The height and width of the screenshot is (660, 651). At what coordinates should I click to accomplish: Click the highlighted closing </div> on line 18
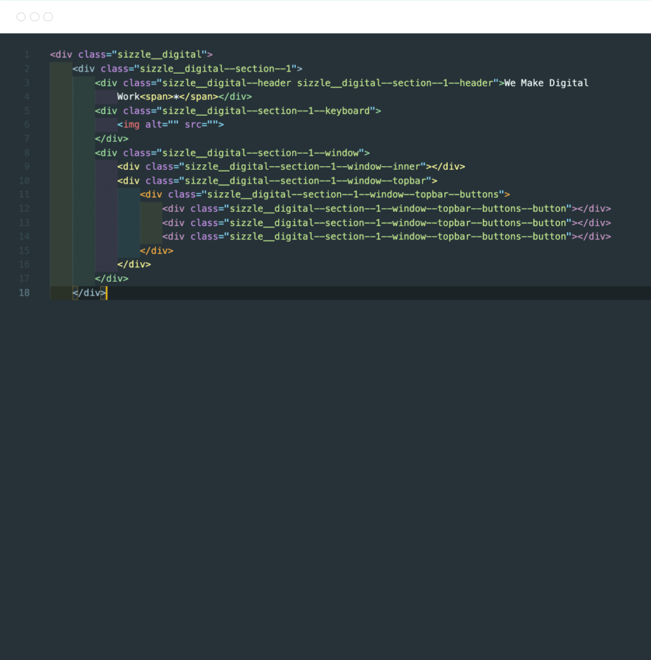tap(89, 293)
